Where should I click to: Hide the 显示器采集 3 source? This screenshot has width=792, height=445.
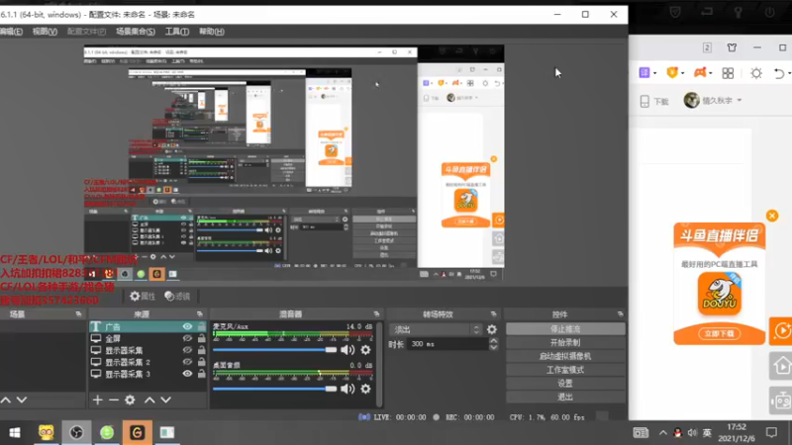click(187, 374)
